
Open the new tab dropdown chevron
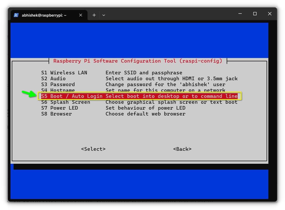(x=104, y=15)
